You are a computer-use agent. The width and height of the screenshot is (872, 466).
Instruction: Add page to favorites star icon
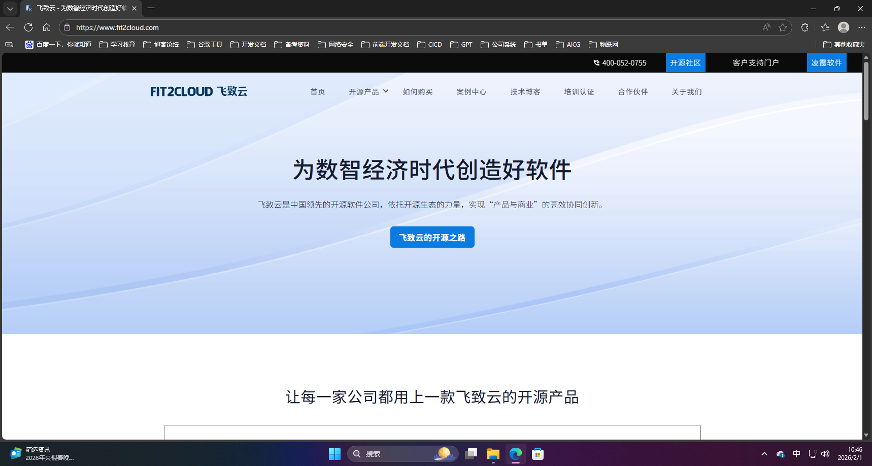pyautogui.click(x=783, y=27)
